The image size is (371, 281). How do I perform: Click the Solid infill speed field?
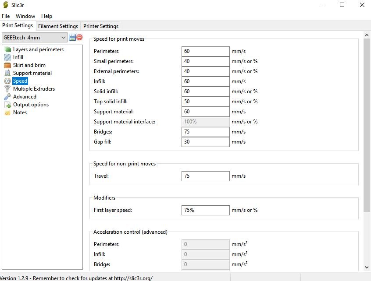pyautogui.click(x=205, y=91)
